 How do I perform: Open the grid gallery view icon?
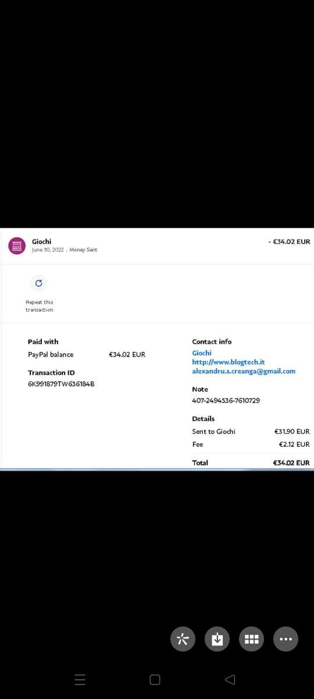(251, 639)
